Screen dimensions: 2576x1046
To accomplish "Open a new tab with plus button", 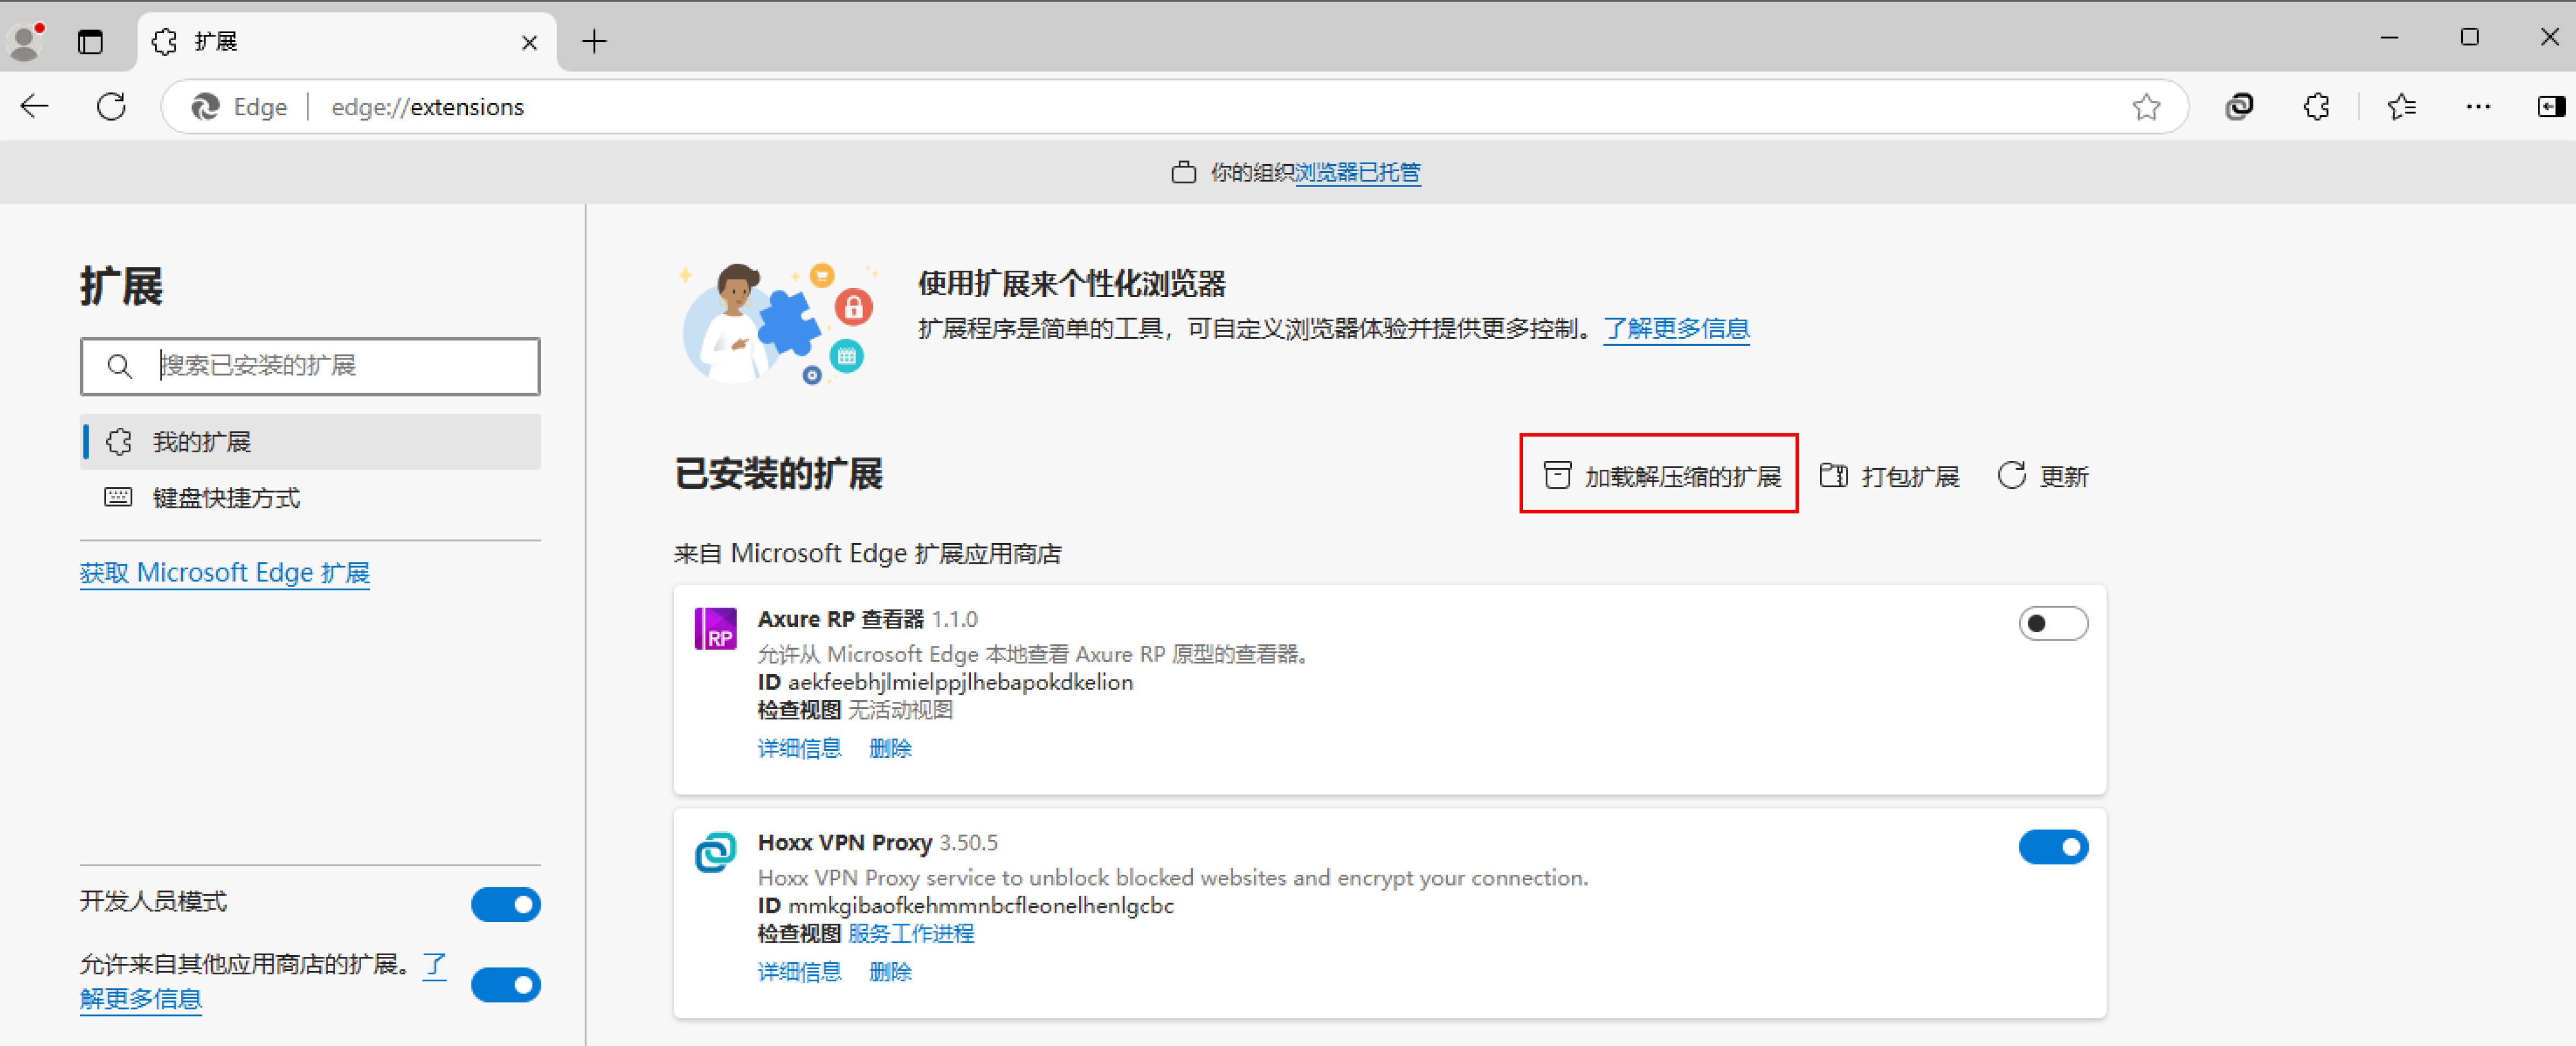I will point(594,41).
